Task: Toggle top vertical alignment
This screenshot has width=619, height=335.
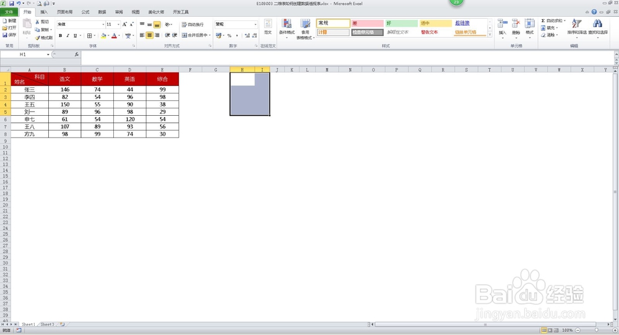Action: coord(142,25)
